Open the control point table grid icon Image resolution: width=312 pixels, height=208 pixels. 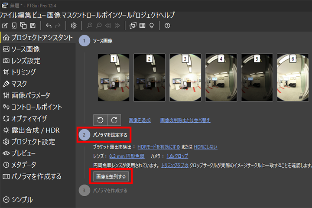pyautogui.click(x=142, y=26)
